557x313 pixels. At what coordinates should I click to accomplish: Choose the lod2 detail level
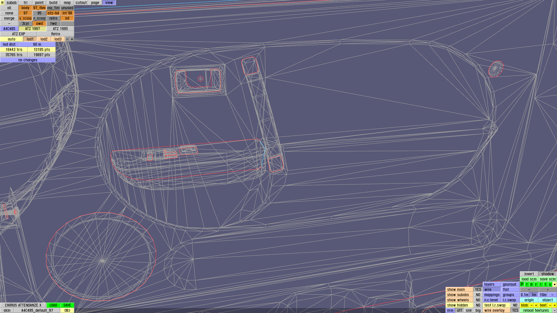pos(44,39)
